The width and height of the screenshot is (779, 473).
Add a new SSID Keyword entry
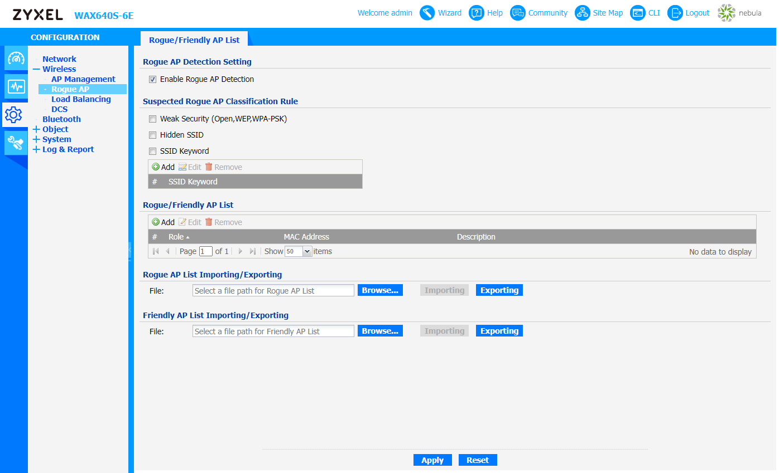coord(164,167)
